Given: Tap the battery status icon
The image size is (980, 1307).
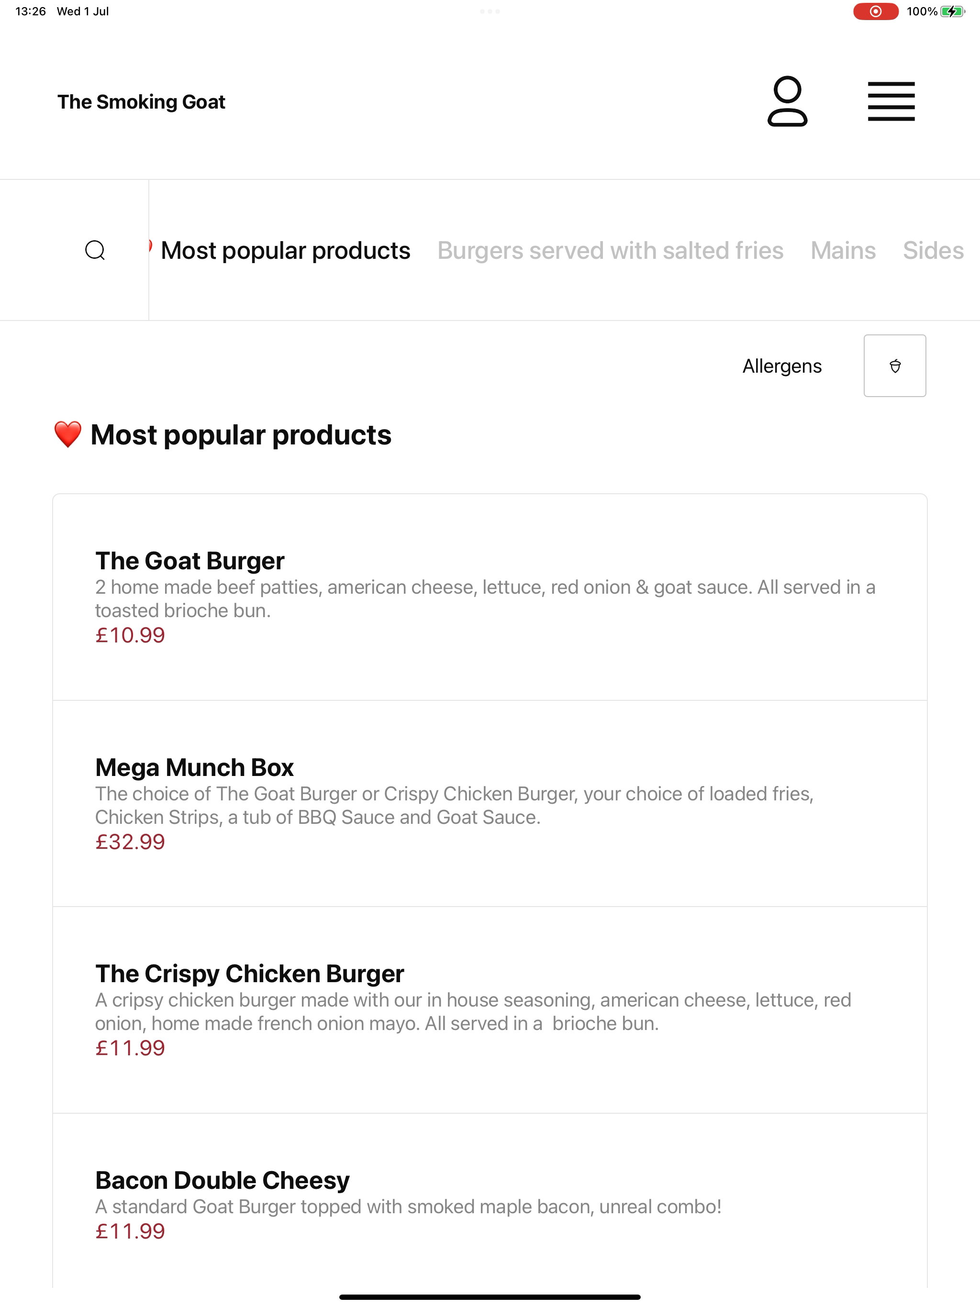Looking at the screenshot, I should (x=953, y=11).
